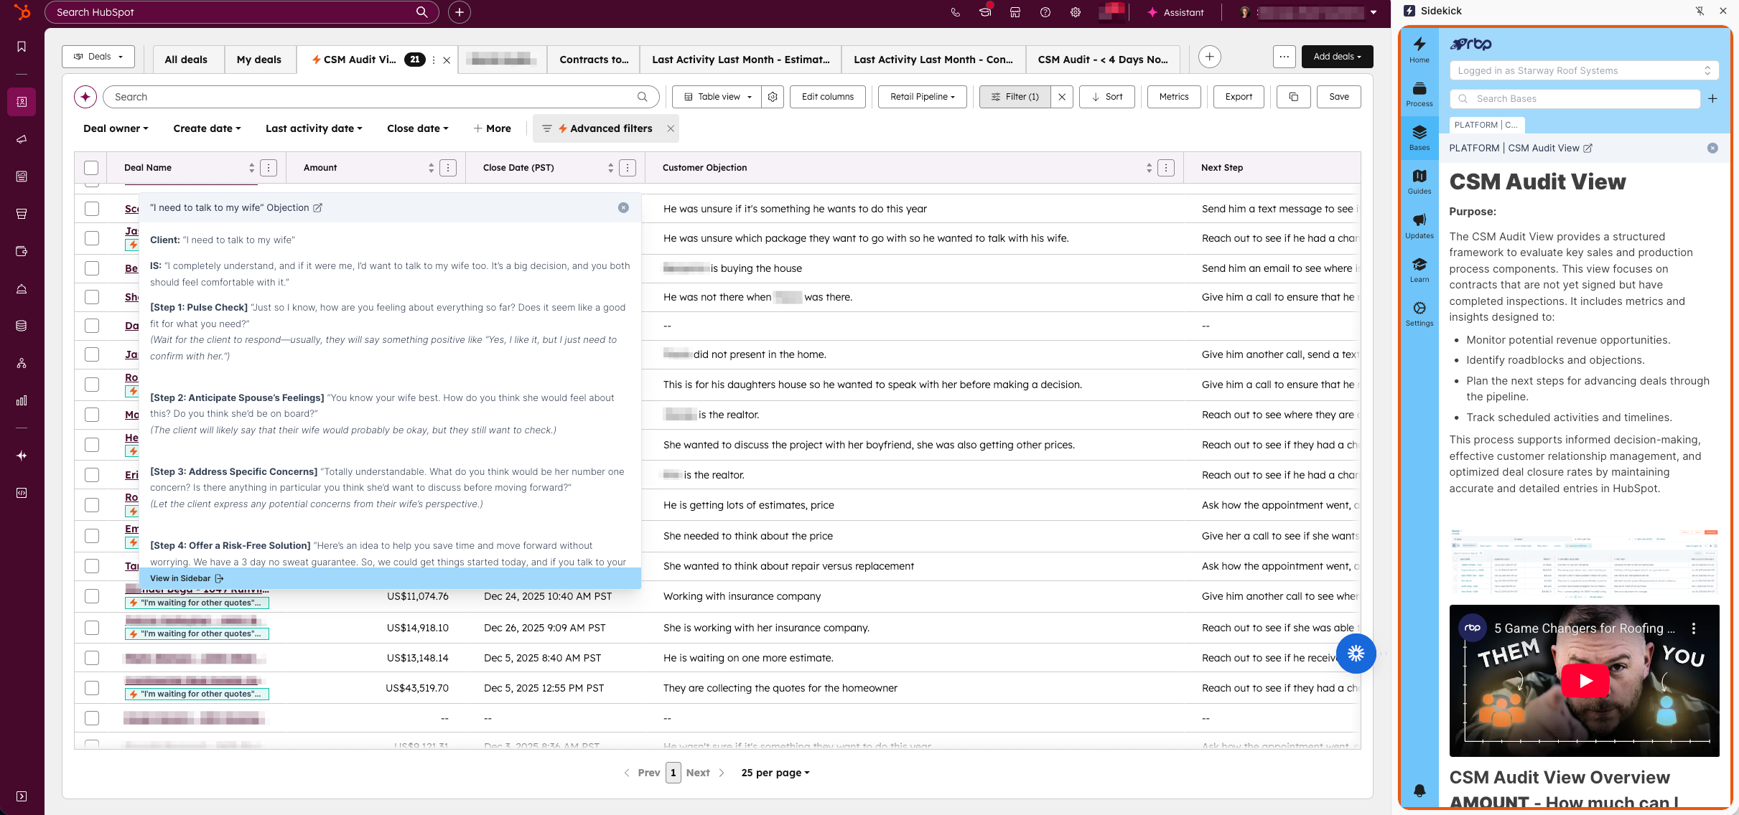Open HubSpot marketplace icon in top bar
1739x815 pixels.
[1015, 12]
